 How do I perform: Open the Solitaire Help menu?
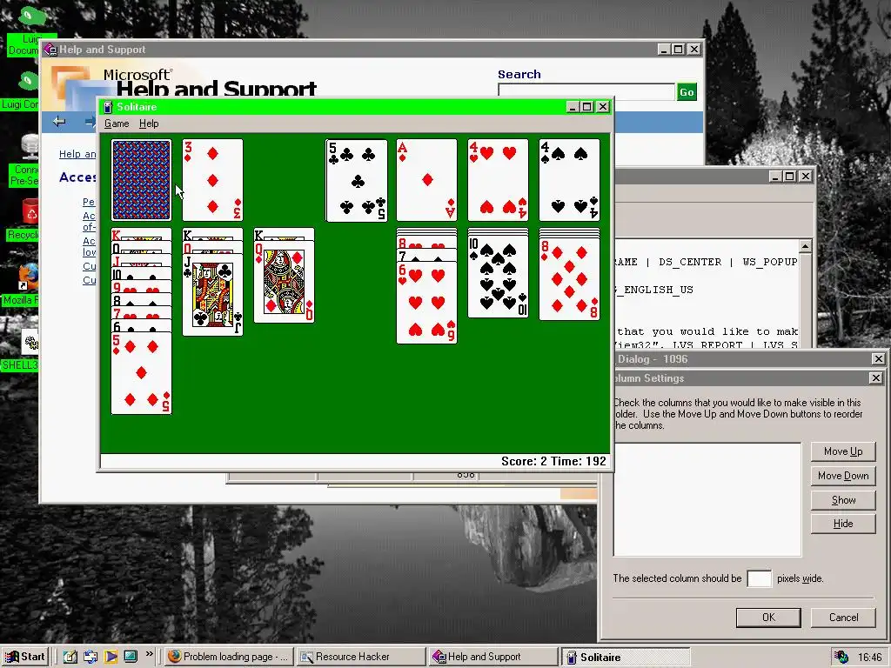[x=149, y=124]
